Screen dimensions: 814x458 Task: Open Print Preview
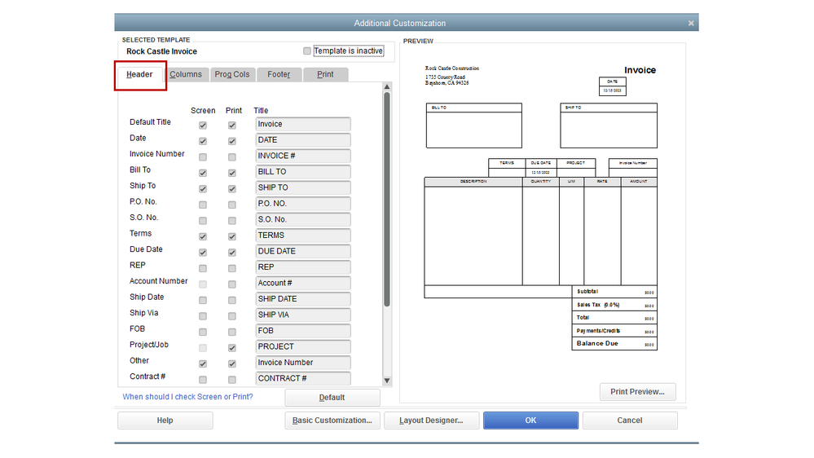coord(637,392)
